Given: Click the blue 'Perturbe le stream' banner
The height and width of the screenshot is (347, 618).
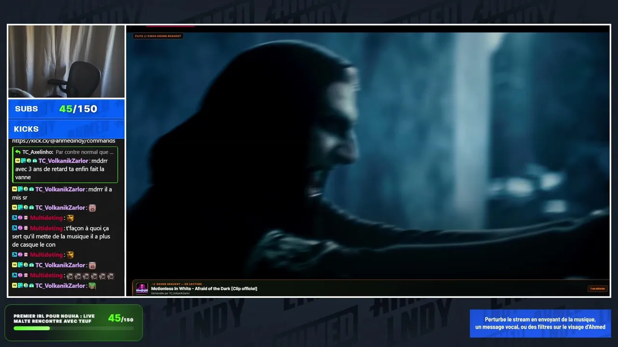Looking at the screenshot, I should coord(540,323).
